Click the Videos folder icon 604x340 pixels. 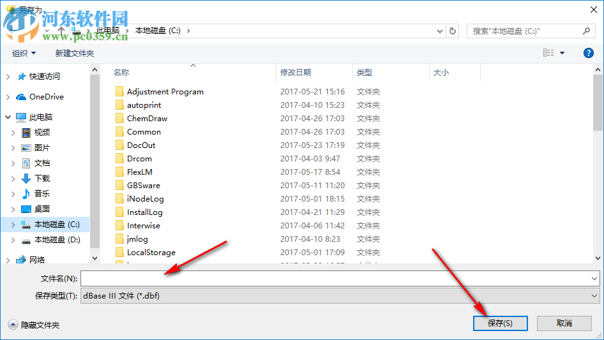pyautogui.click(x=26, y=133)
